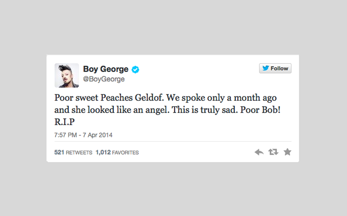Open the @BoyGeorge handle link
This screenshot has height=216, width=347.
tap(104, 79)
